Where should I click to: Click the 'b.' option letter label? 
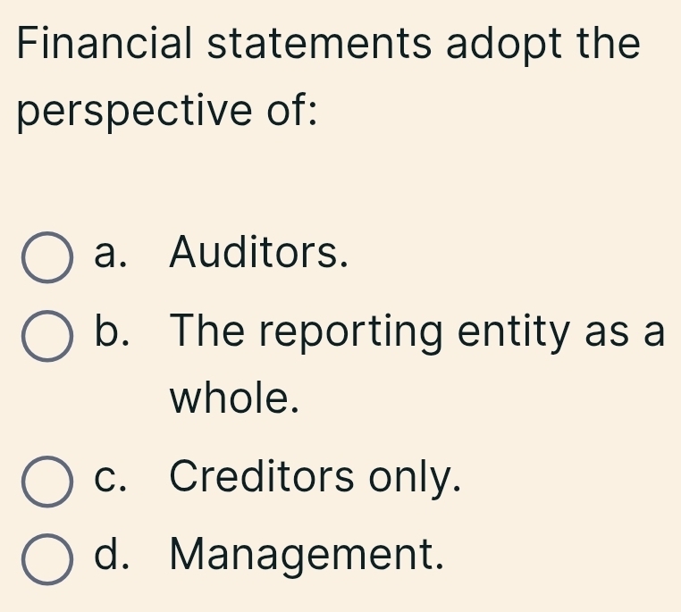pos(112,331)
